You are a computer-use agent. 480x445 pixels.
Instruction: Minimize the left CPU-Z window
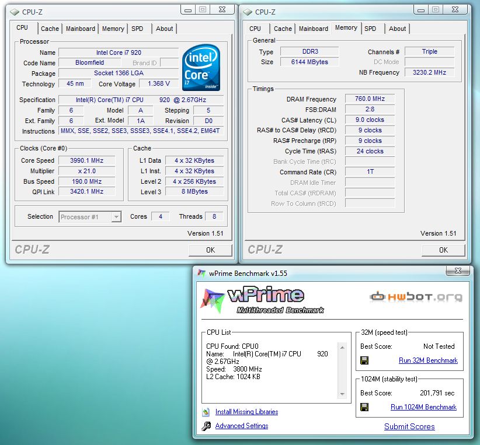tap(188, 10)
